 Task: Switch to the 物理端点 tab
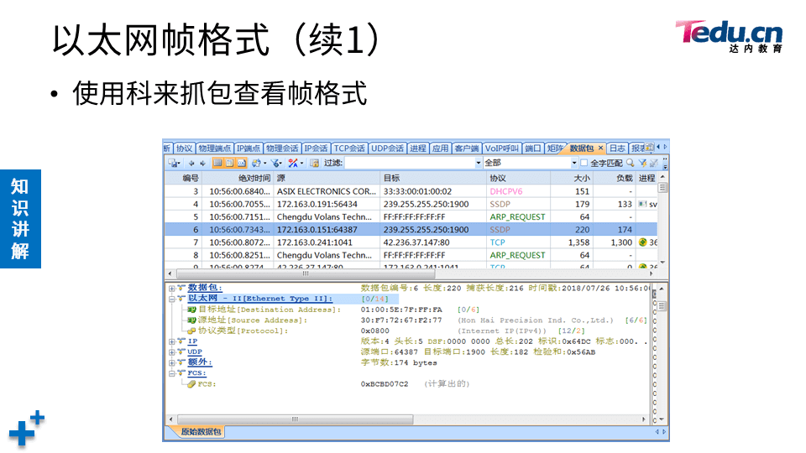214,148
